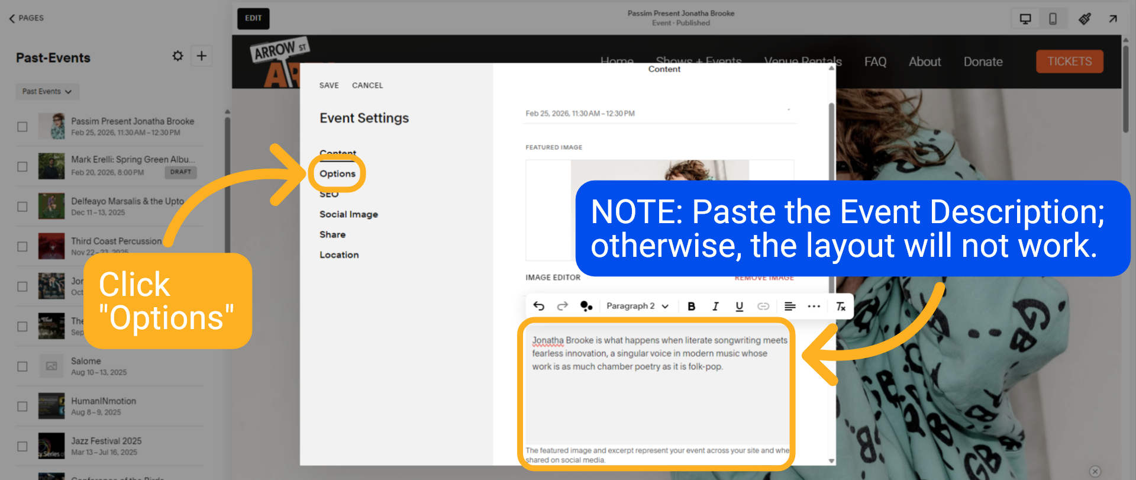The width and height of the screenshot is (1136, 480).
Task: Open settings gear for Past-Events
Action: pos(177,56)
